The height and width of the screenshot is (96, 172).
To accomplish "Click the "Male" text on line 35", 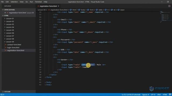I will point(99,65).
